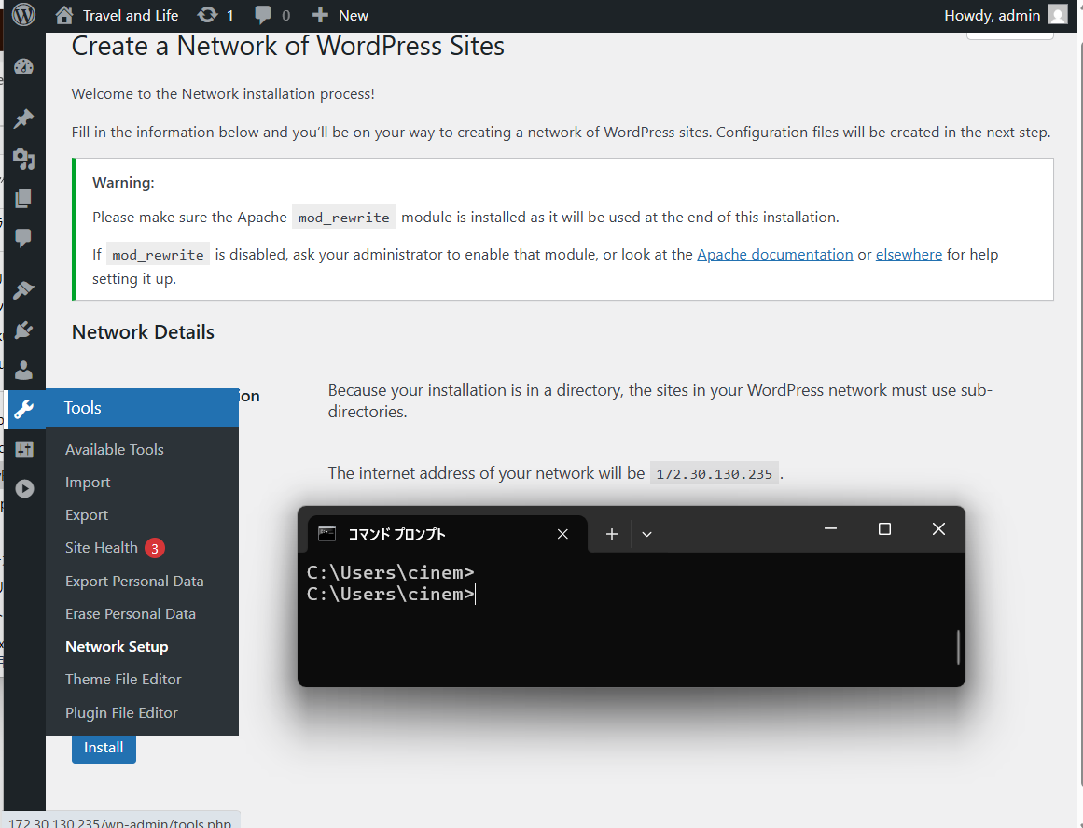The width and height of the screenshot is (1083, 828).
Task: Add a new terminal tab with plus
Action: point(612,534)
